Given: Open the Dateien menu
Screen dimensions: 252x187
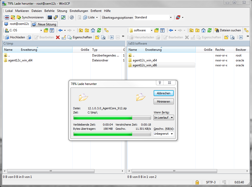Looking at the screenshot, I should [37, 11].
